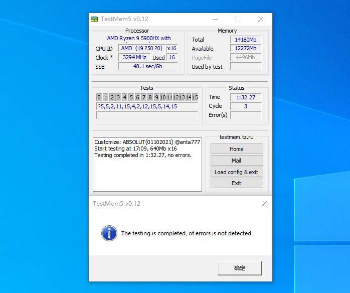350x293 pixels.
Task: Click the empty progress bar under test sequence
Action: pyautogui.click(x=147, y=115)
